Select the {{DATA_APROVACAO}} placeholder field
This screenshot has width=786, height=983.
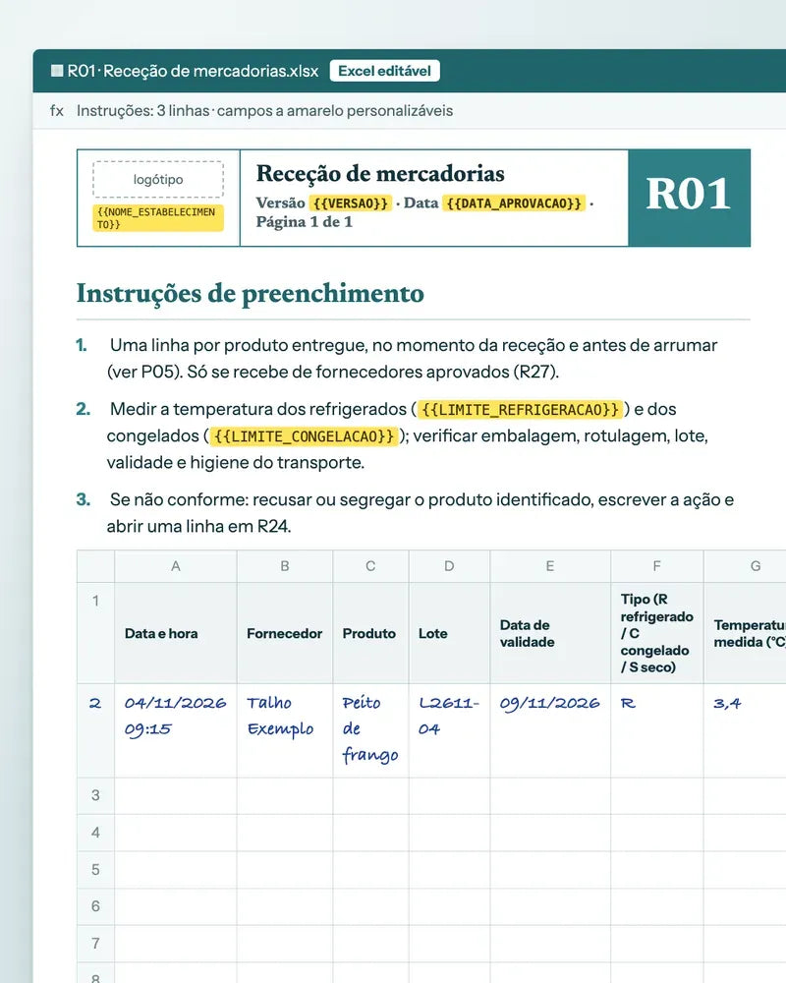pyautogui.click(x=514, y=203)
